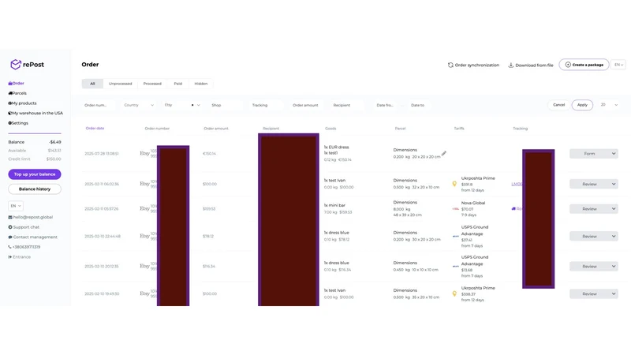Click the Nova Global carrier logo
Screen dimensions: 631x355
point(456,209)
